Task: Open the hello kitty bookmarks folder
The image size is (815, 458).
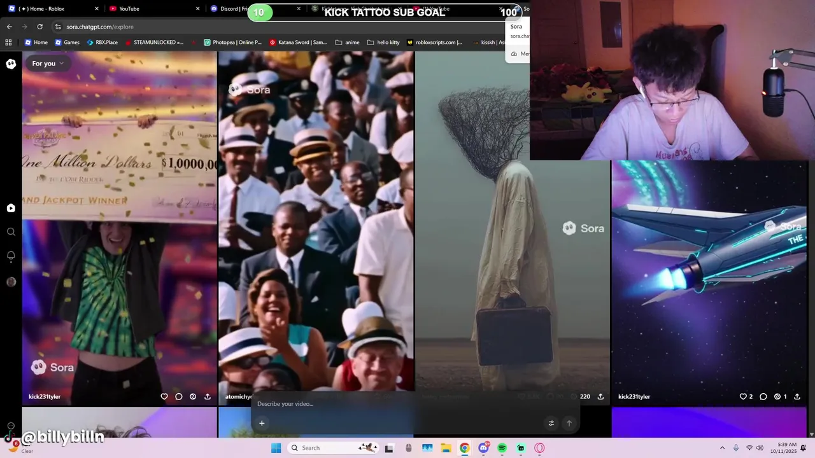Action: [x=383, y=43]
